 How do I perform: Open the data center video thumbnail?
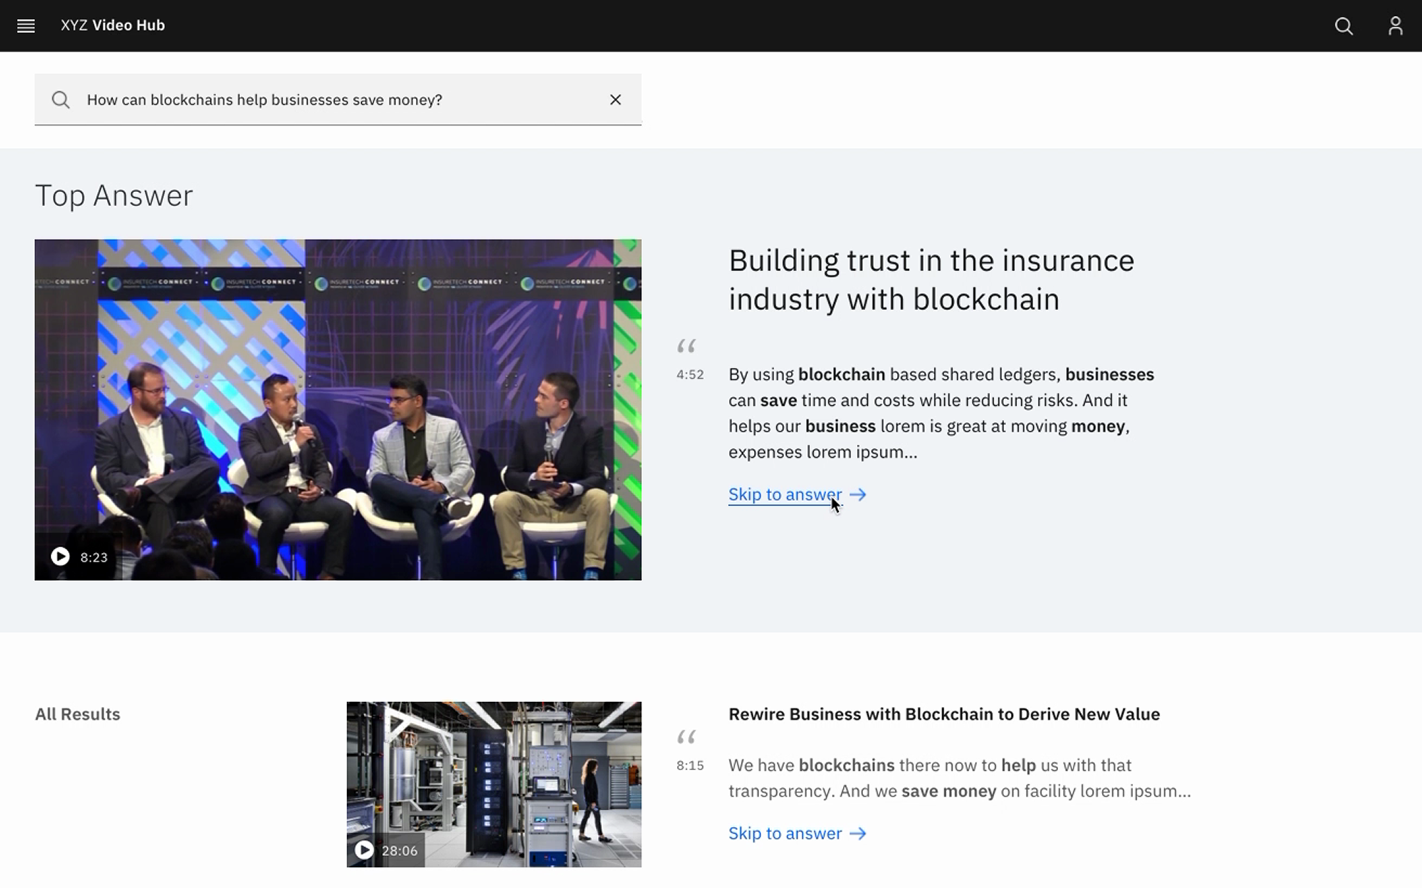click(494, 784)
